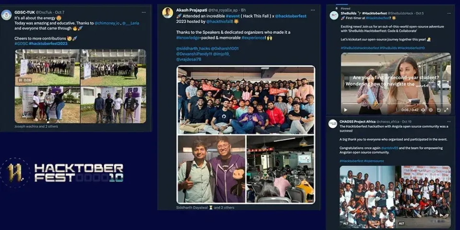Open video settings gear in SheBuilds tweet

(x=430, y=110)
